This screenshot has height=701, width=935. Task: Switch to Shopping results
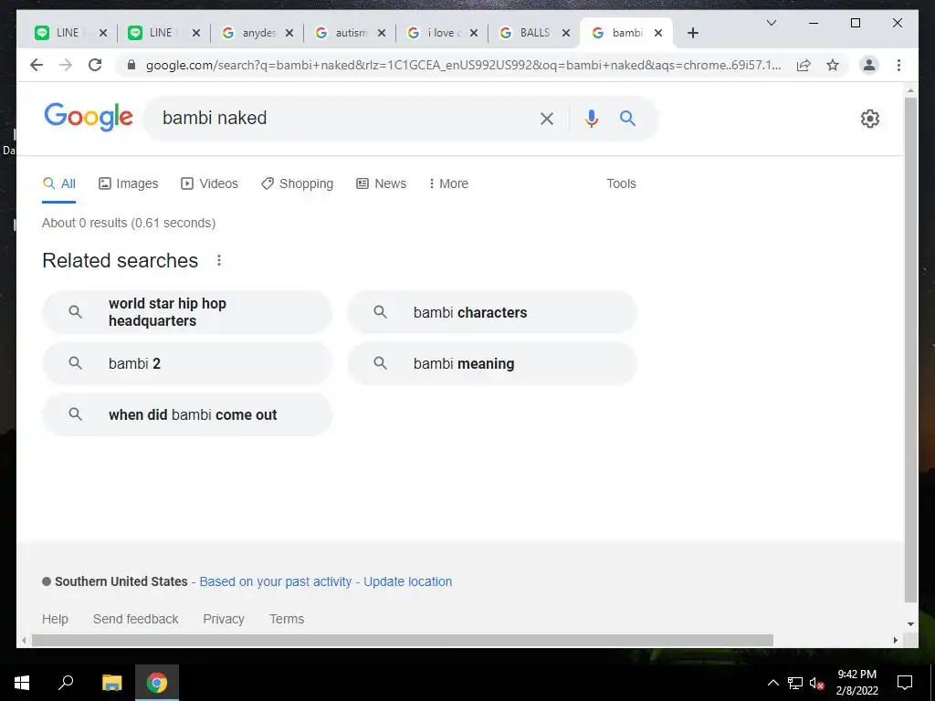point(297,183)
